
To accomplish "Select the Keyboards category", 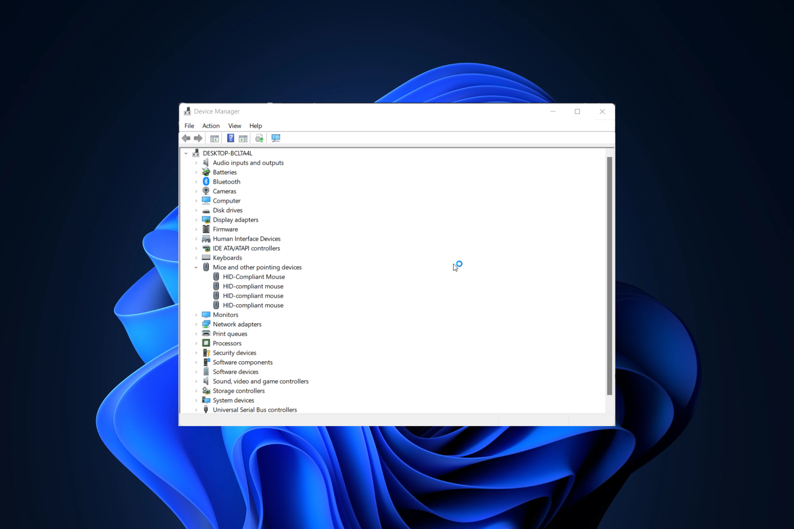I will (227, 257).
